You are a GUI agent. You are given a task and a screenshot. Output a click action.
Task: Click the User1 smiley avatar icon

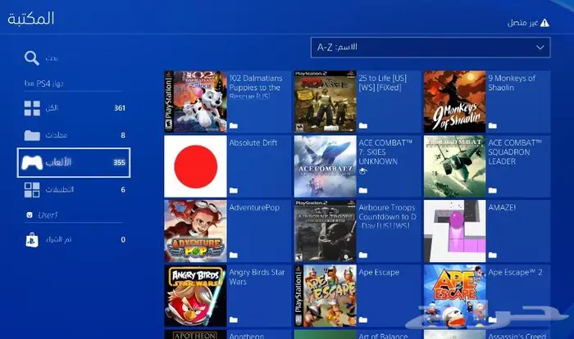tap(30, 215)
